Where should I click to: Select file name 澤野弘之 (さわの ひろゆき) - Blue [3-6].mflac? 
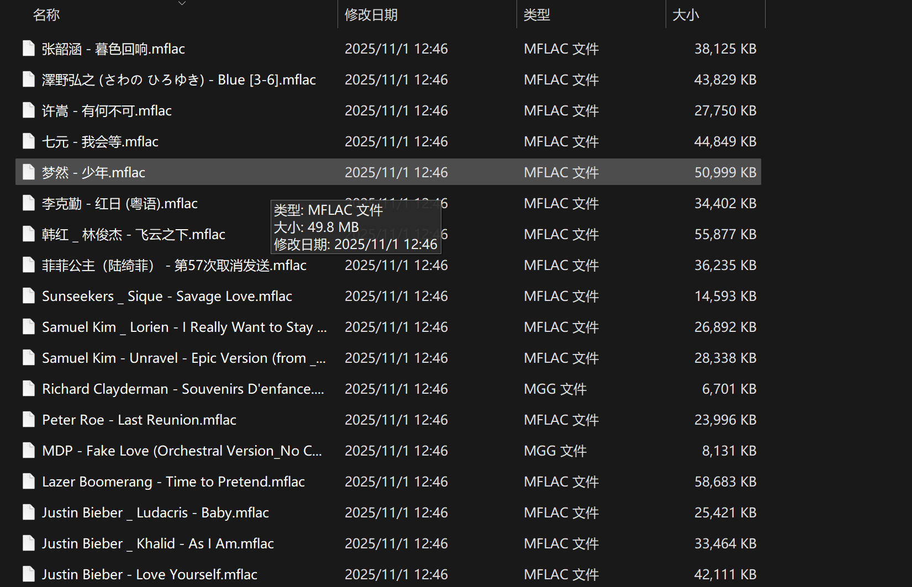click(x=179, y=80)
